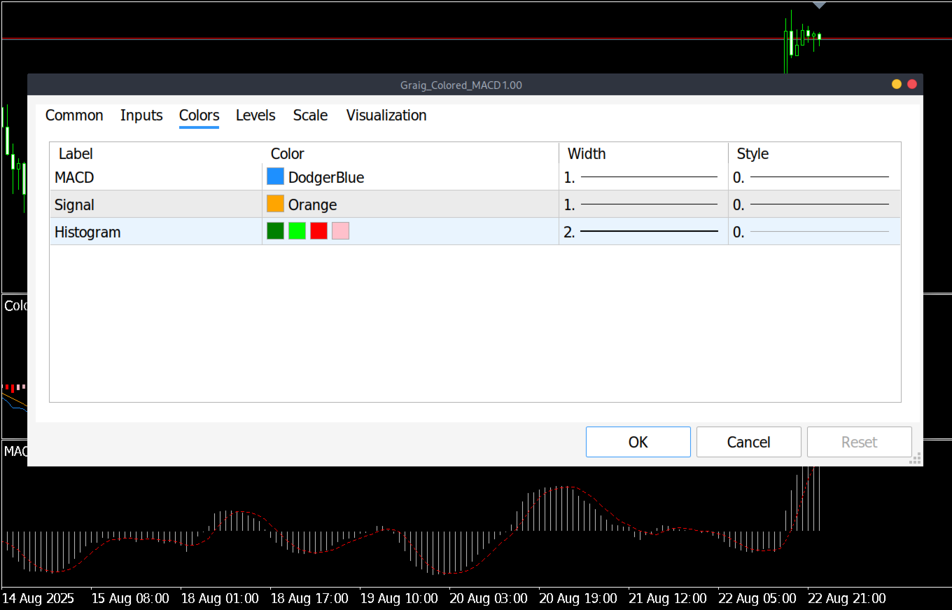Click the DodgerBlue color name text

(x=326, y=178)
